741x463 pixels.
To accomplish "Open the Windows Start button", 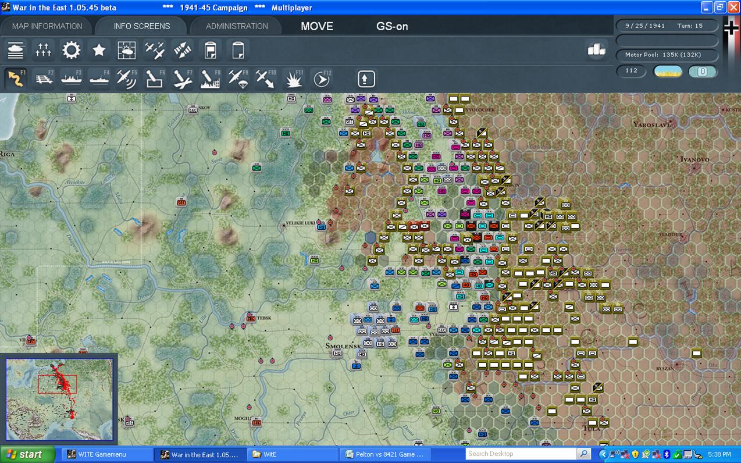I will pyautogui.click(x=27, y=454).
